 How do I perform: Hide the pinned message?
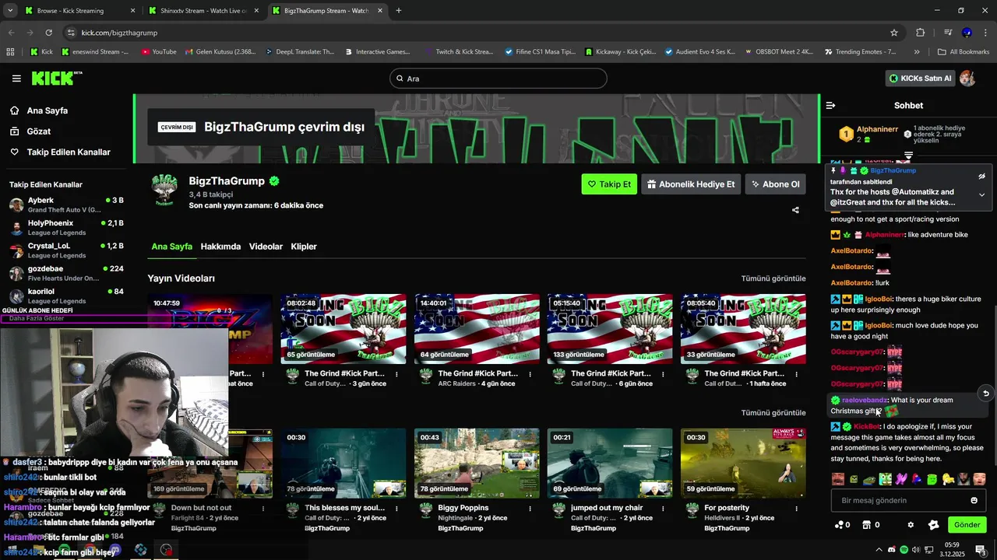981,177
